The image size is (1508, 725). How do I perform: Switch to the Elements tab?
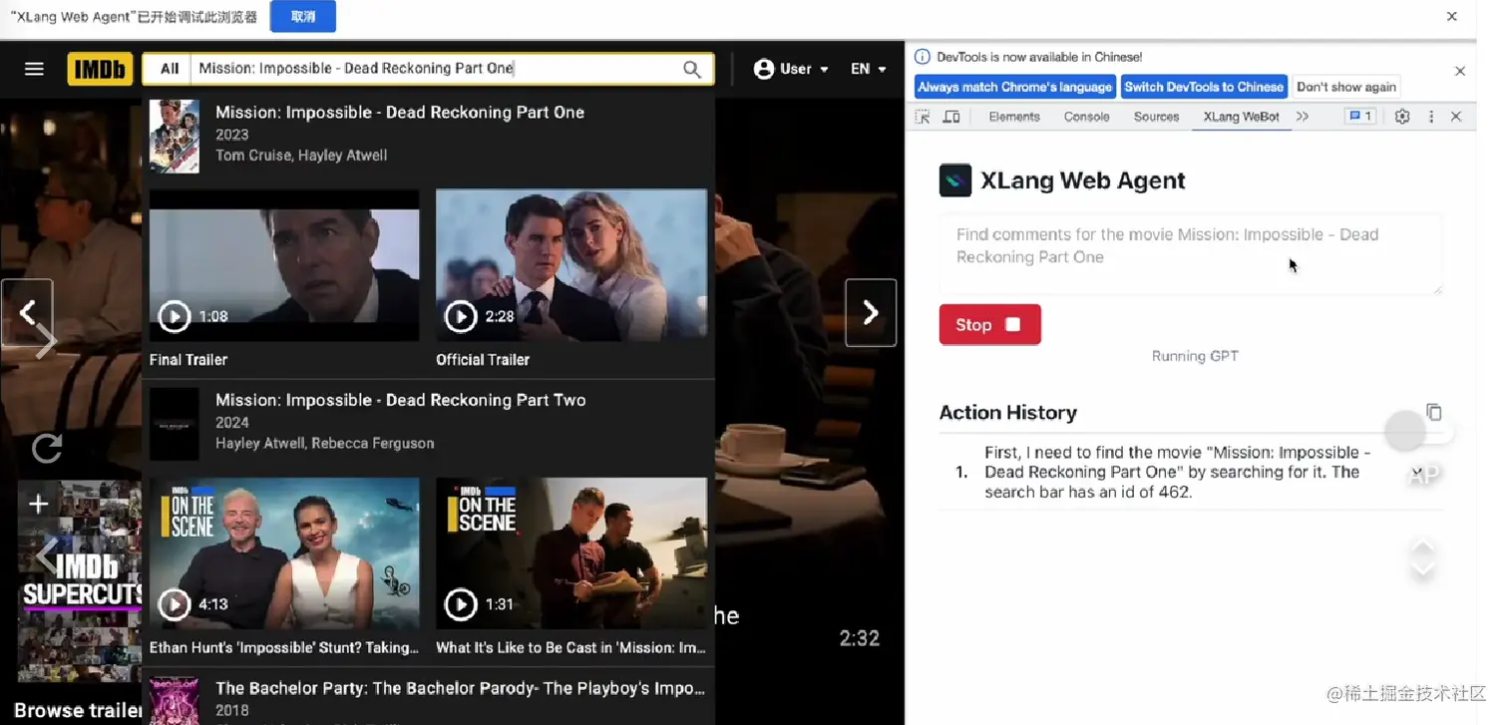(x=1014, y=117)
